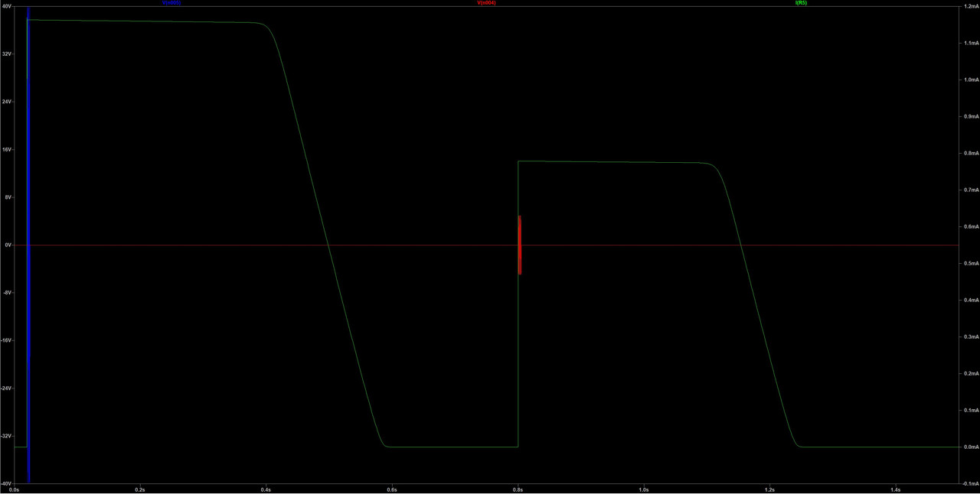Click the 0.8s time axis label
980x494 pixels.
click(x=518, y=489)
